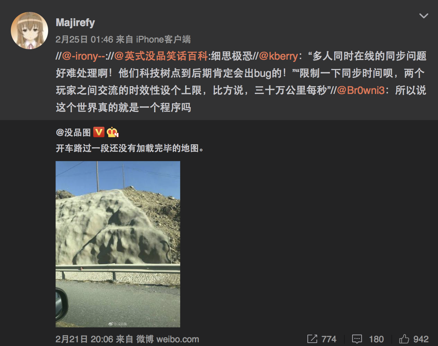Enlarge the rocky hillside photo thumbnail
The image size is (438, 346).
tap(118, 244)
